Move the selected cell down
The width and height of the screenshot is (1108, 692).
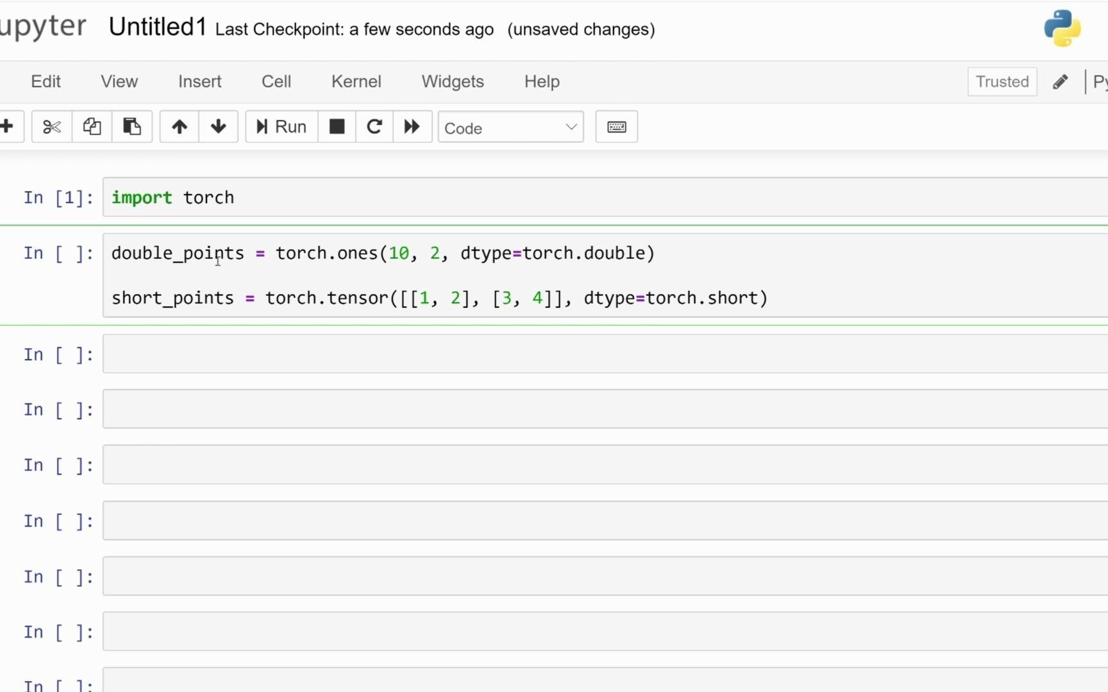pos(218,127)
